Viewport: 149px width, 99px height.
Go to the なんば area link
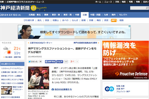pos(75,20)
